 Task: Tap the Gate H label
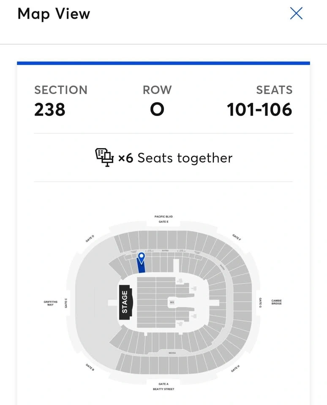235,369
